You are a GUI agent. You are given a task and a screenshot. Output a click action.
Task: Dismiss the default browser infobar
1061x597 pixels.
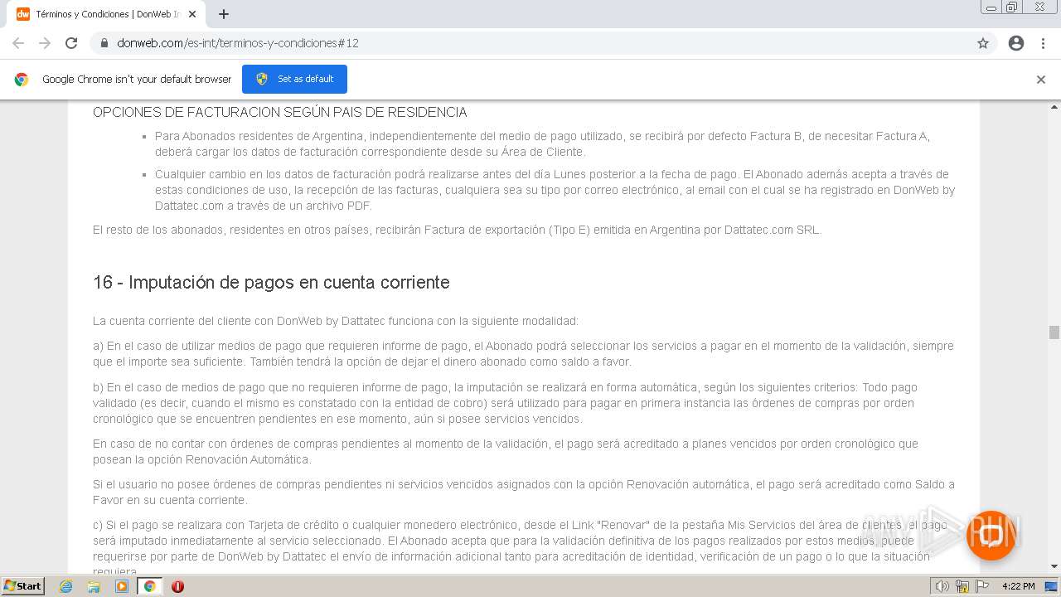(1041, 80)
